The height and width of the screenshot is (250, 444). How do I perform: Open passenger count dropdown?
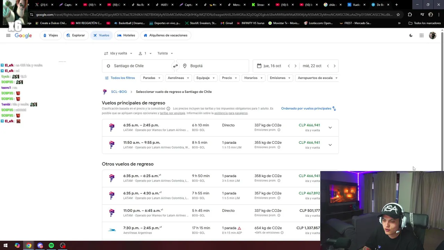[x=145, y=53]
